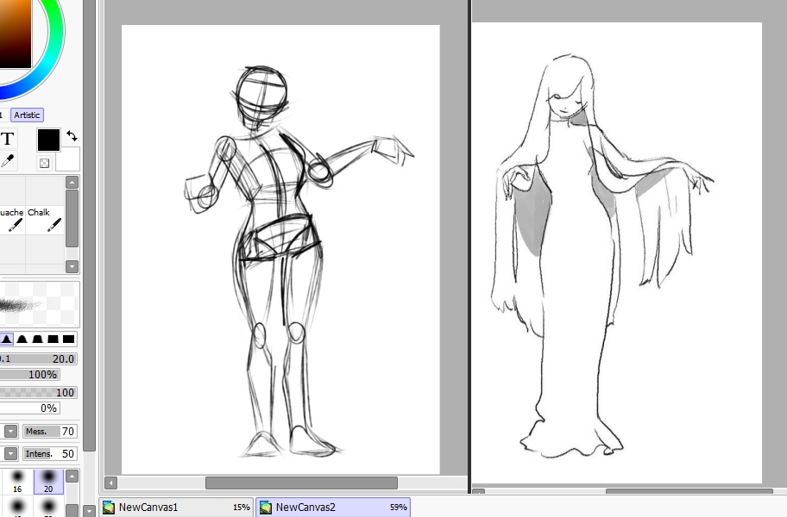787x517 pixels.
Task: Pick the Eyedropper color picker tool
Action: tap(7, 160)
